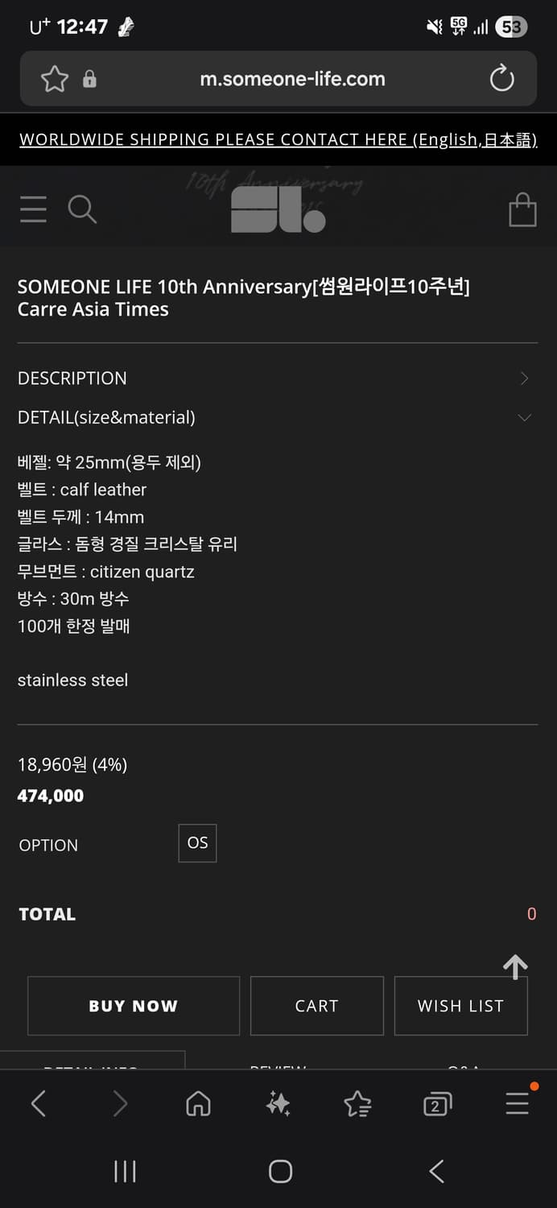Image resolution: width=557 pixels, height=1208 pixels.
Task: Expand the DESCRIPTION section
Action: (278, 378)
